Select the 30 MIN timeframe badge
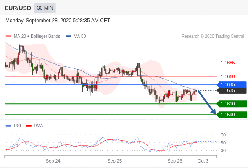Viewport: 248px width, 168px height. (45, 8)
